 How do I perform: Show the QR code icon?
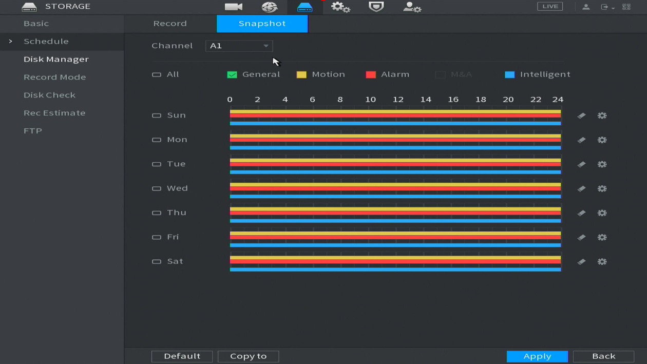coord(626,7)
